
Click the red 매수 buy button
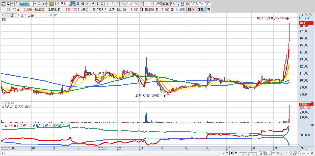[191, 10]
